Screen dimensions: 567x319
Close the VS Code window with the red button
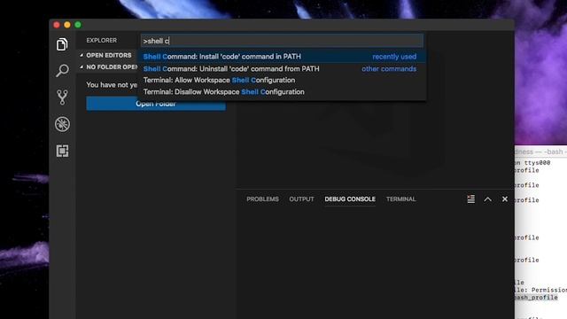click(57, 25)
